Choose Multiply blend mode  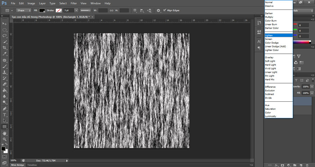[x=278, y=17]
